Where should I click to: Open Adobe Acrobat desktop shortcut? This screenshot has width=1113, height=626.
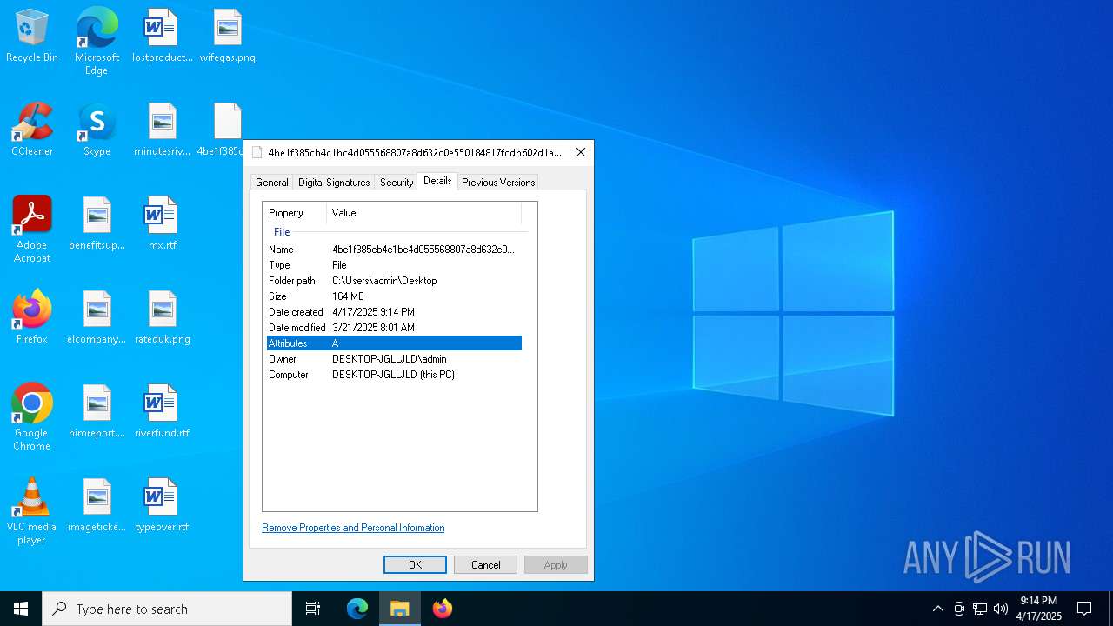pyautogui.click(x=32, y=230)
